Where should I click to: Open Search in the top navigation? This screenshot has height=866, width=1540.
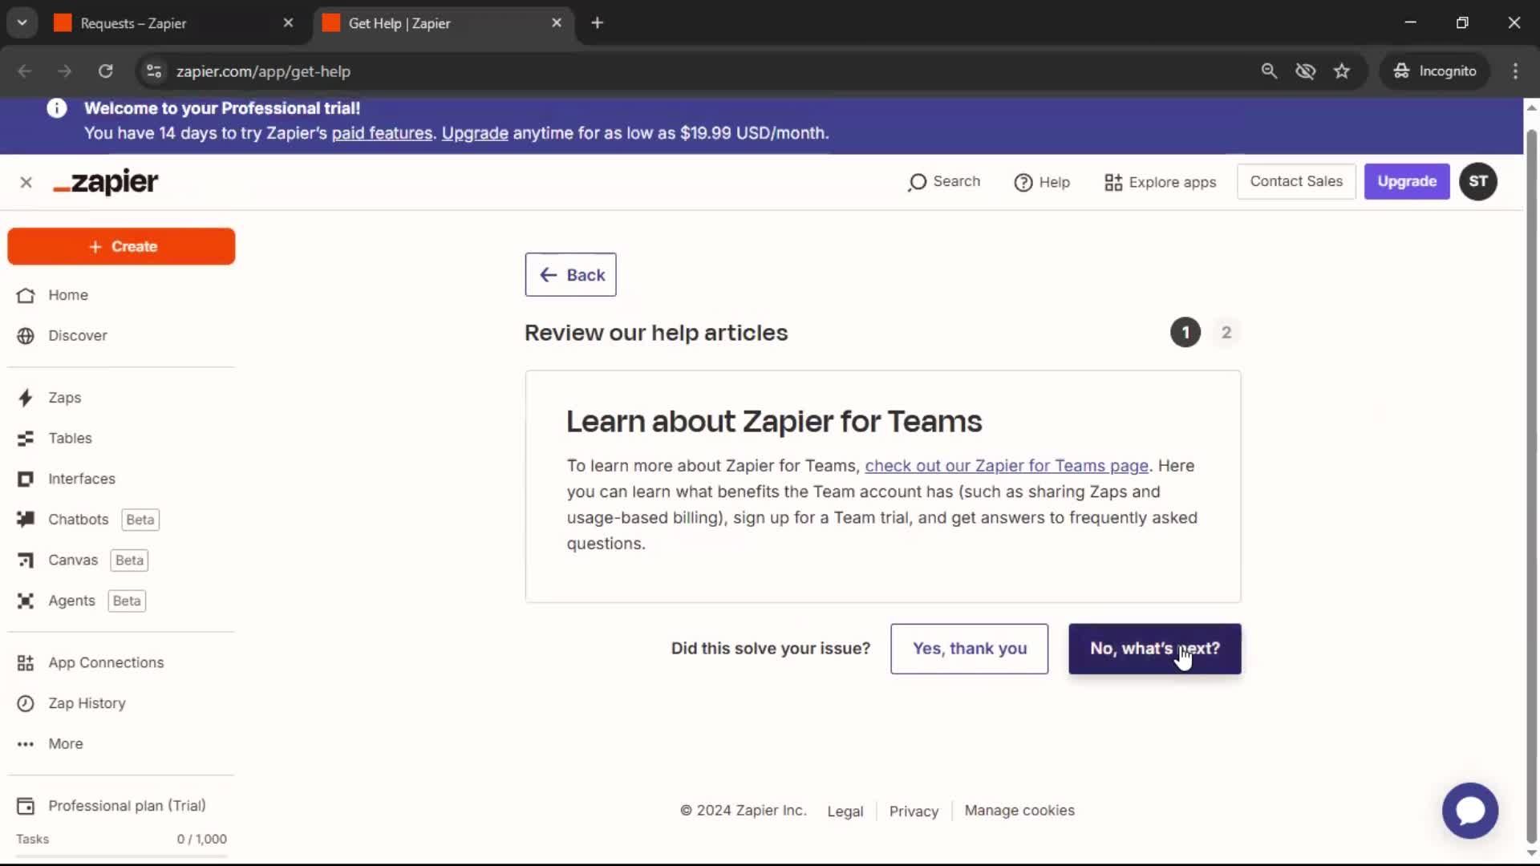[944, 182]
